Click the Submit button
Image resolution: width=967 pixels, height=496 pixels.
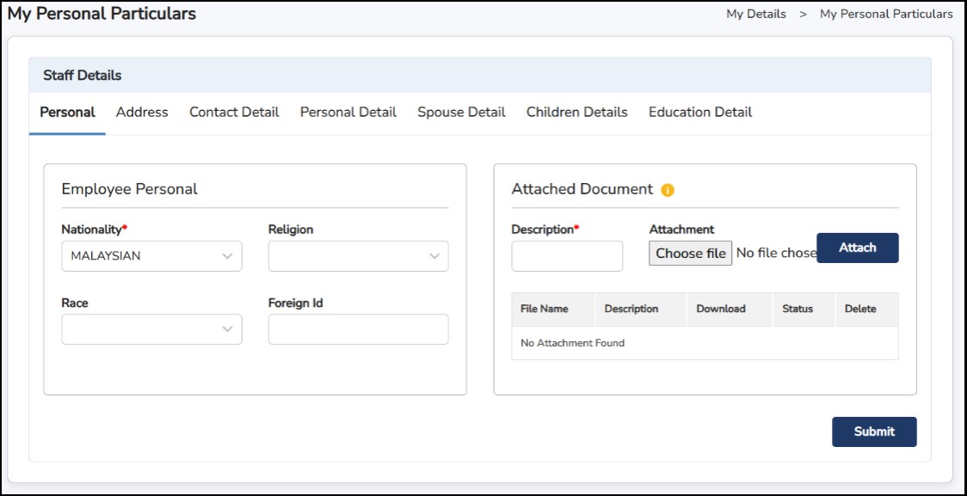(x=873, y=432)
